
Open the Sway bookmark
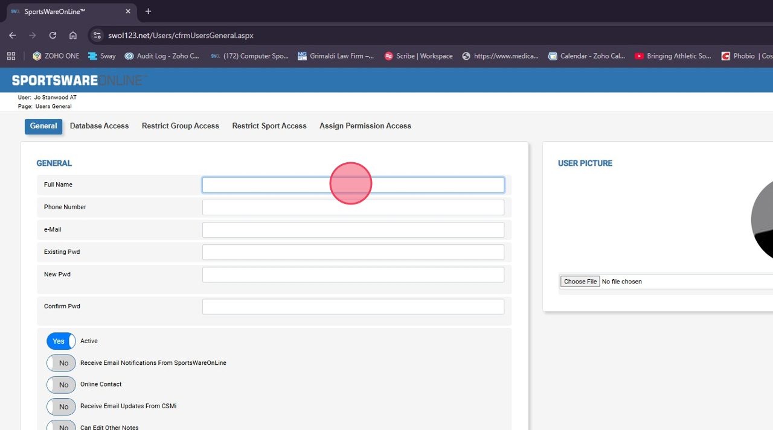pyautogui.click(x=102, y=56)
